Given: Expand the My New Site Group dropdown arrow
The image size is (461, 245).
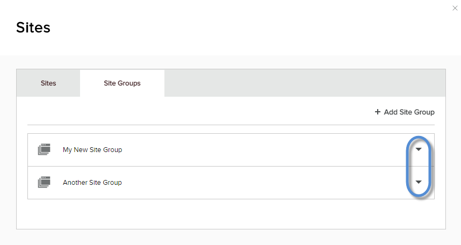Looking at the screenshot, I should (x=419, y=150).
